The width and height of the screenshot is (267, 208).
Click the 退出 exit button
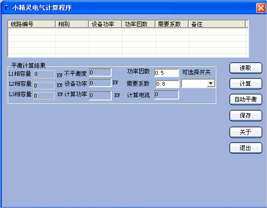246,148
